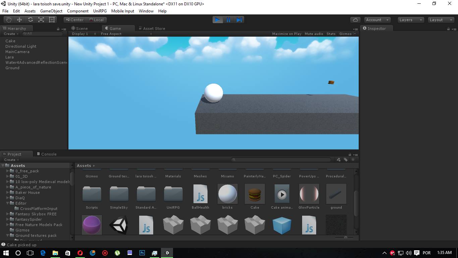Click the Play button
This screenshot has height=258, width=458.
click(218, 20)
